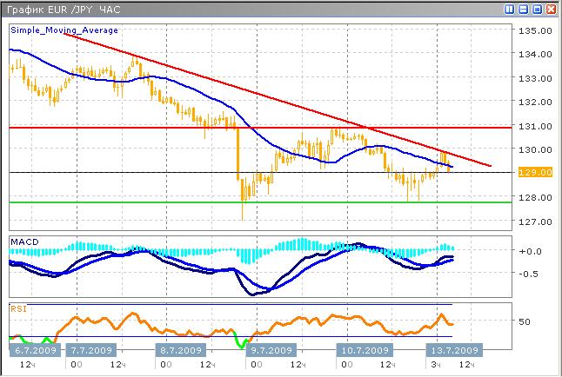The height and width of the screenshot is (377, 562).
Task: Click the vertical tile button in title bar
Action: 509,10
